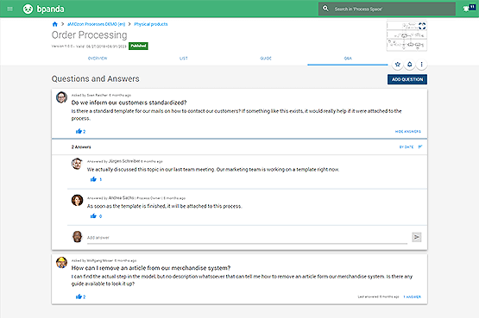Click the bpanda panda logo
The height and width of the screenshot is (318, 479).
[x=28, y=9]
